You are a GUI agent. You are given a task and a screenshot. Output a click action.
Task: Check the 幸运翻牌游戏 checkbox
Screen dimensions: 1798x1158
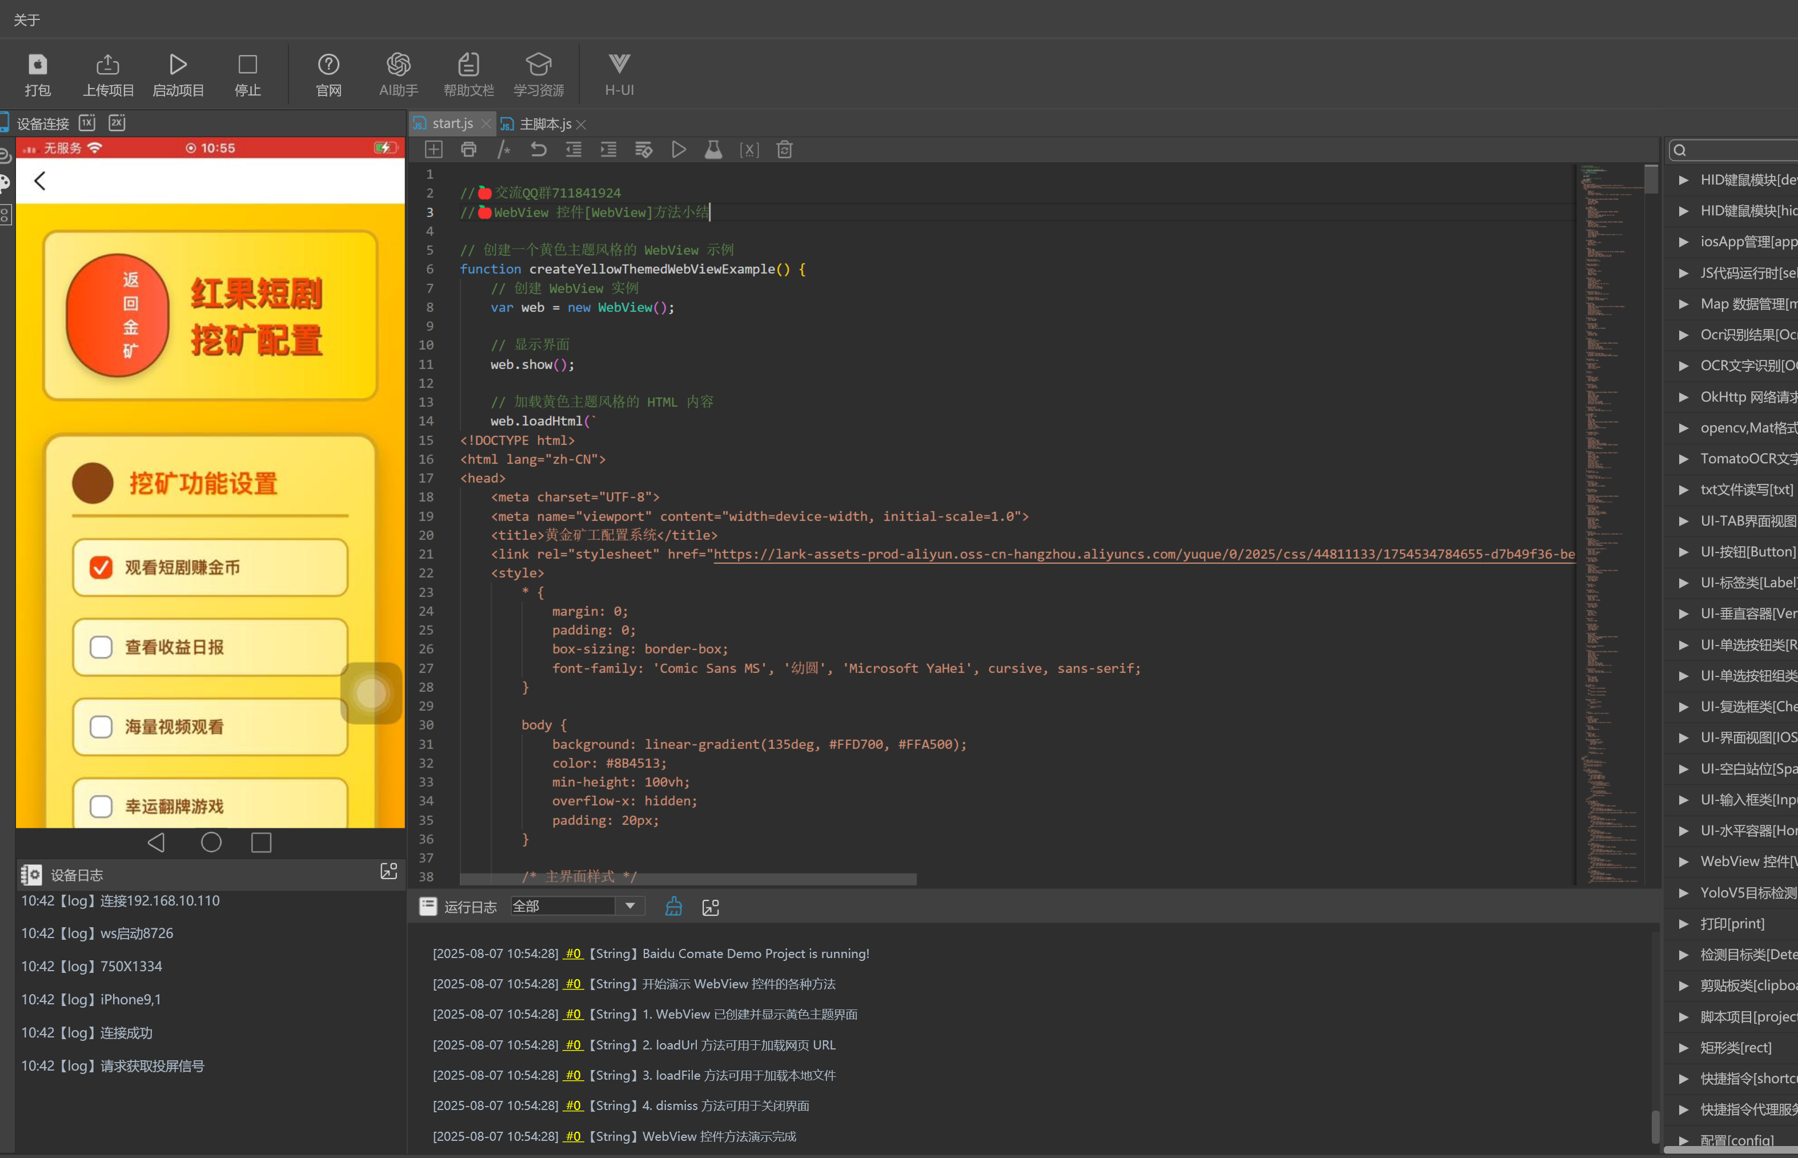click(x=102, y=807)
